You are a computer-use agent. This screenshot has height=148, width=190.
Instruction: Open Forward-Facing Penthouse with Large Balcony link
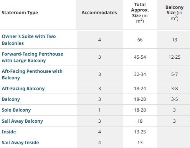pos(32,57)
